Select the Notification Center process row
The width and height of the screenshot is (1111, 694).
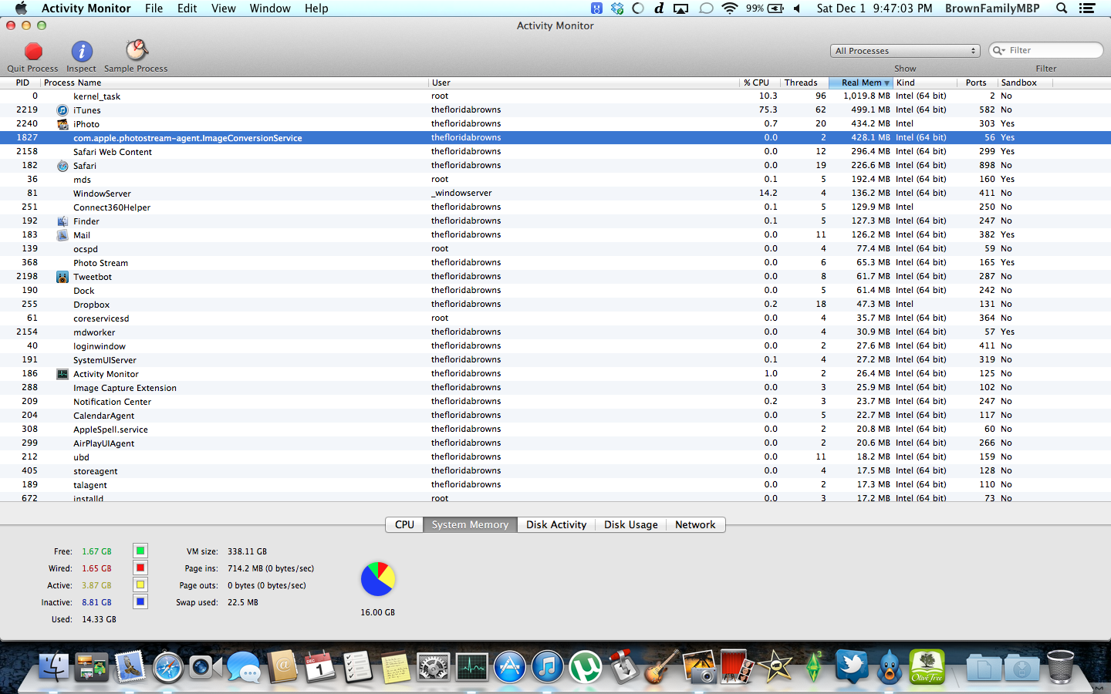pyautogui.click(x=555, y=402)
